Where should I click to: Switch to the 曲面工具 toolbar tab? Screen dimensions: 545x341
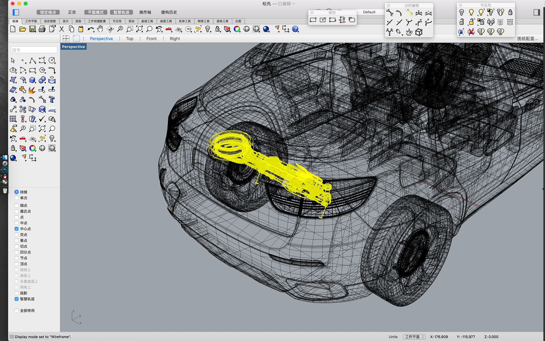pos(166,21)
